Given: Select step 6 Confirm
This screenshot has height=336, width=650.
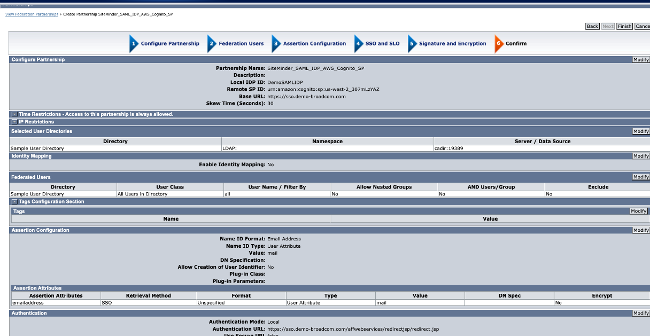Looking at the screenshot, I should 511,44.
